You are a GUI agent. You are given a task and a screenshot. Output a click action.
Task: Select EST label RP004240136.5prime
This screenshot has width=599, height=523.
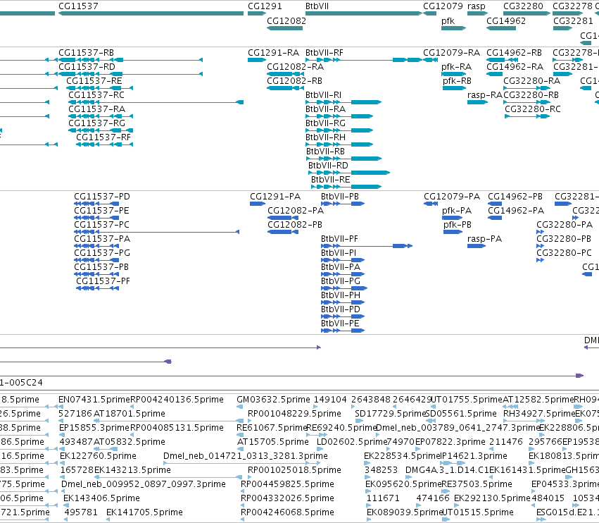tap(177, 400)
